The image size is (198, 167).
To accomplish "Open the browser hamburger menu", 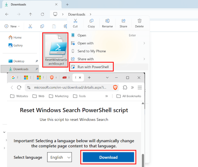I will (140, 87).
